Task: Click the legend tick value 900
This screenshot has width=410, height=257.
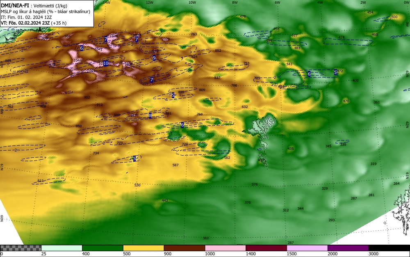Action: pyautogui.click(x=168, y=254)
